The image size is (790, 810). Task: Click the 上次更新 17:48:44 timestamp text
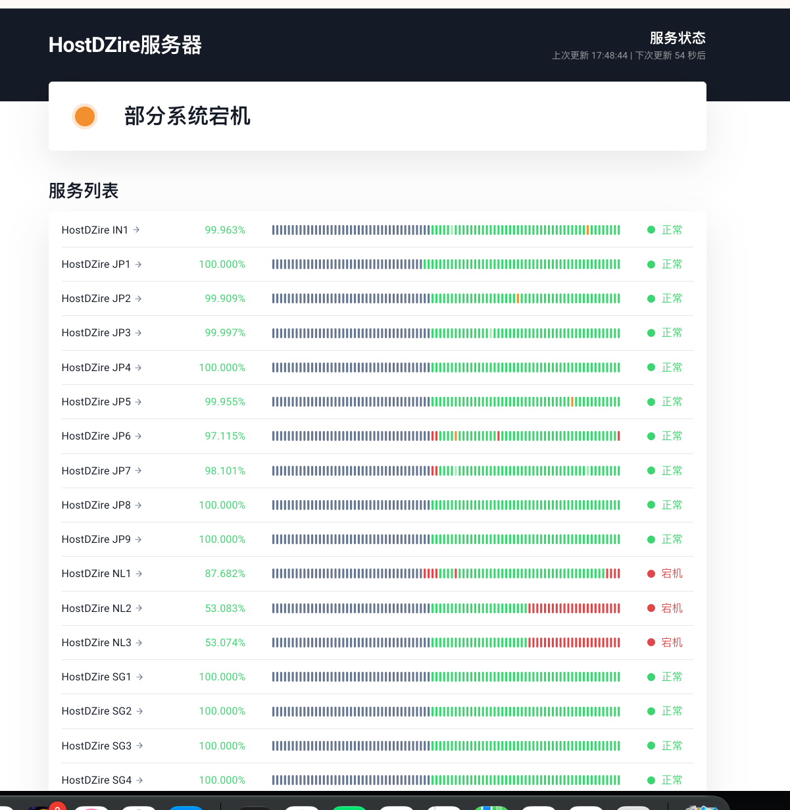589,55
